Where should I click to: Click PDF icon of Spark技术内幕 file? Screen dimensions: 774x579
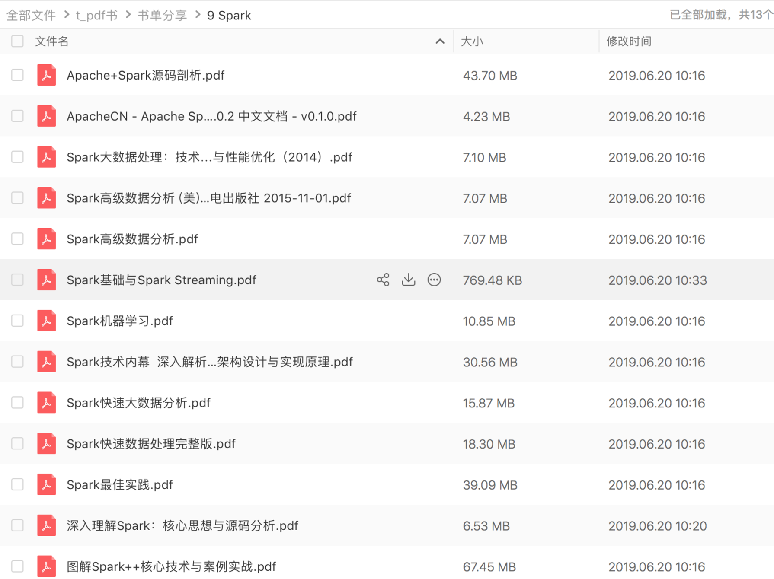(x=47, y=362)
